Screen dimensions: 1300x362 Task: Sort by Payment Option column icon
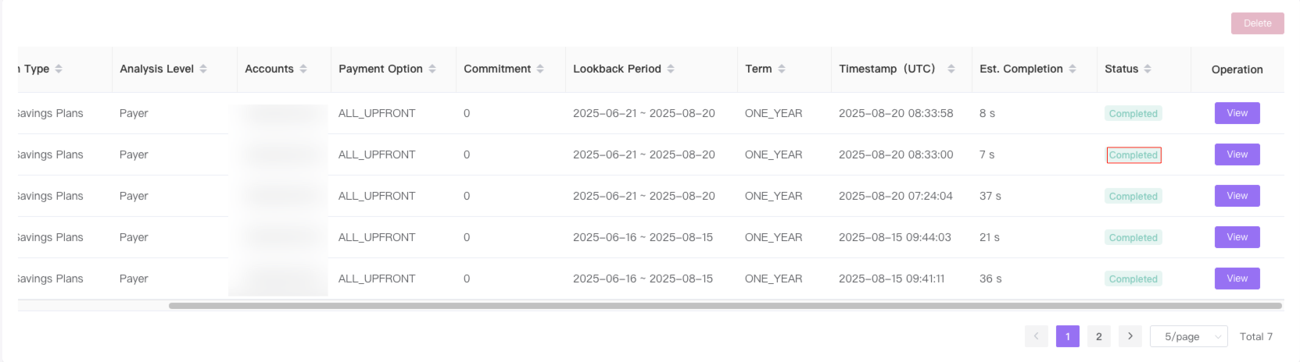[x=432, y=69]
